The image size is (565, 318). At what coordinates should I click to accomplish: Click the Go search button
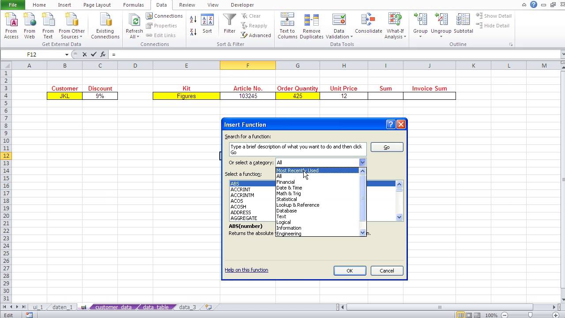(x=387, y=147)
